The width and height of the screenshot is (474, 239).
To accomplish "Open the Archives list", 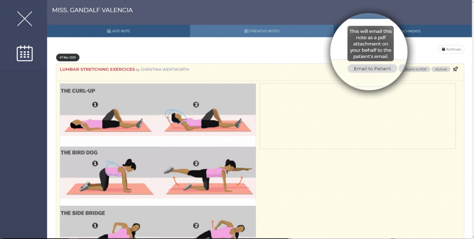I will pyautogui.click(x=451, y=49).
